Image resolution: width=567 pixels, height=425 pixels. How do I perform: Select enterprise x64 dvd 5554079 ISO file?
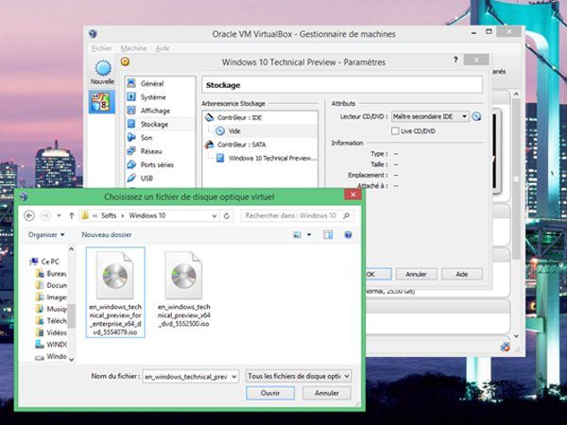[x=115, y=293]
